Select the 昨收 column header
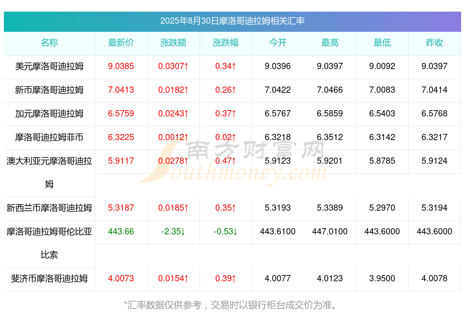The width and height of the screenshot is (465, 317). tap(434, 43)
